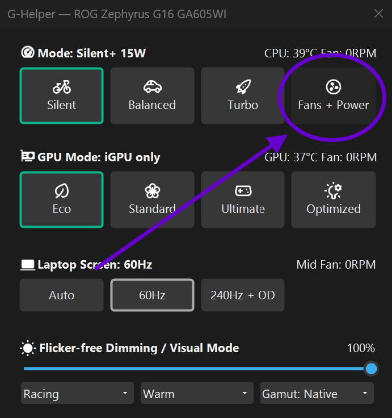The height and width of the screenshot is (418, 392).
Task: Choose Optimized GPU mode
Action: point(334,200)
